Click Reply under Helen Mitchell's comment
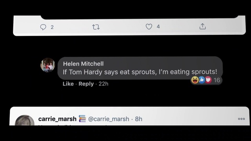This screenshot has height=141, width=251. click(x=86, y=84)
